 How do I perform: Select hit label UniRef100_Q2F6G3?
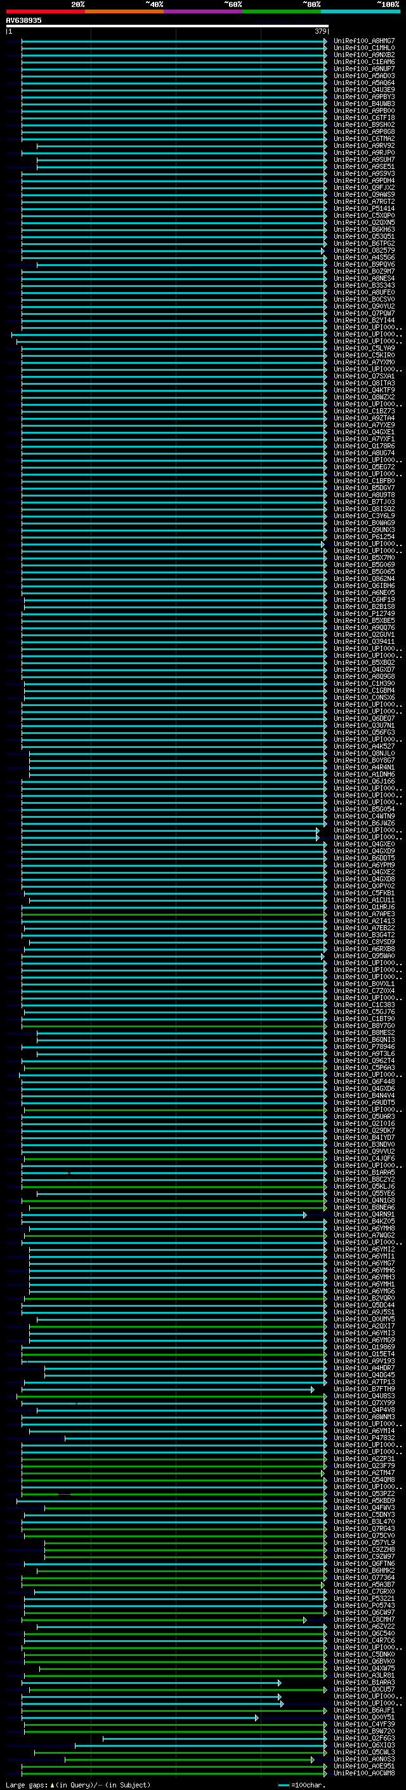pos(364,1739)
